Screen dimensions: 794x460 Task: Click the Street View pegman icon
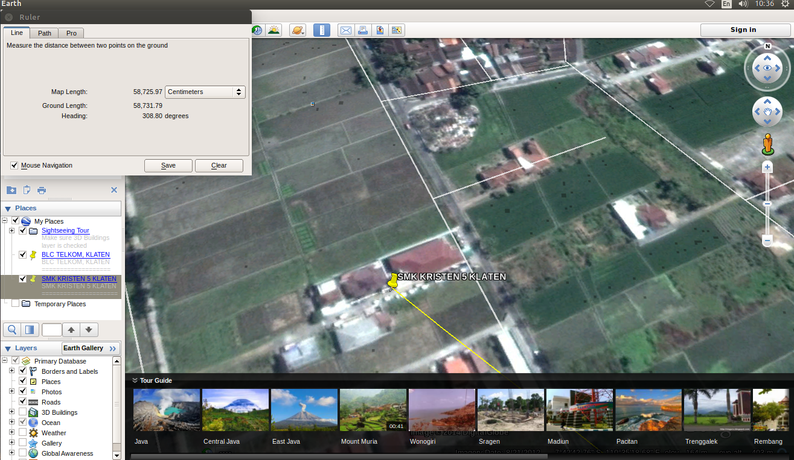coord(767,143)
